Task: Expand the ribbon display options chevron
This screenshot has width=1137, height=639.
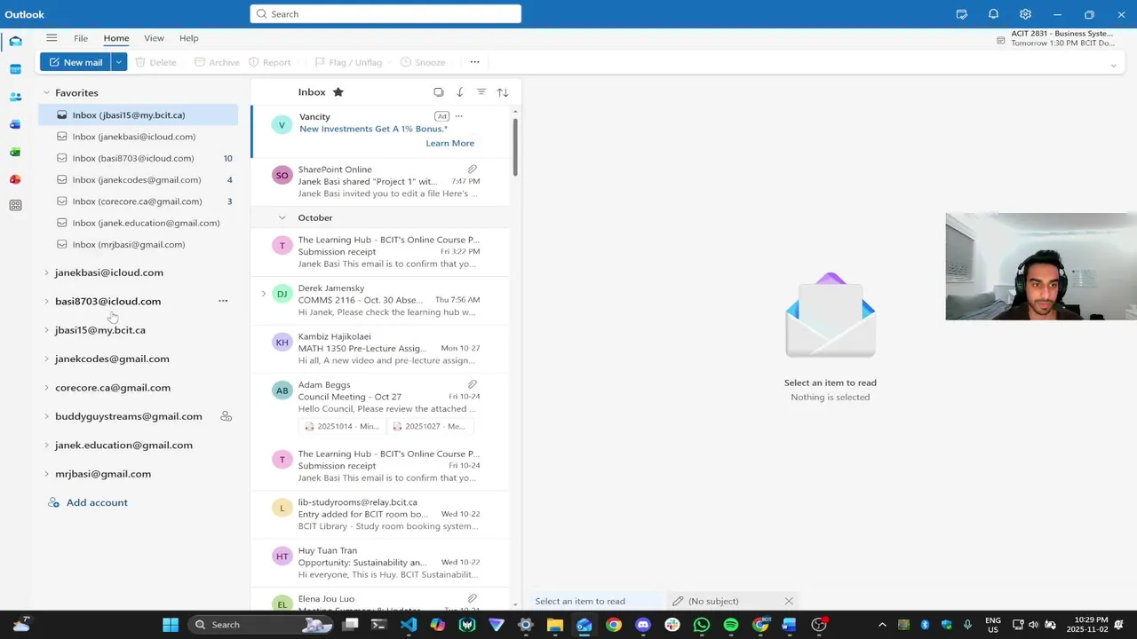Action: pyautogui.click(x=1113, y=65)
